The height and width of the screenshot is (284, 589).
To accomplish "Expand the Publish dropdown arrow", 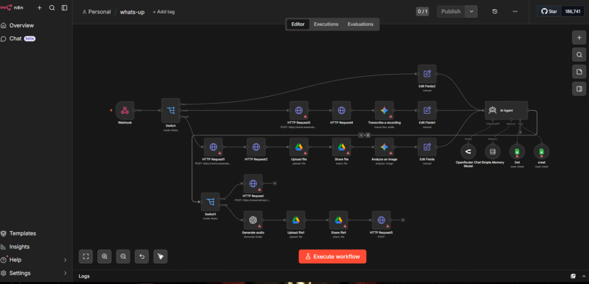I will tap(472, 11).
